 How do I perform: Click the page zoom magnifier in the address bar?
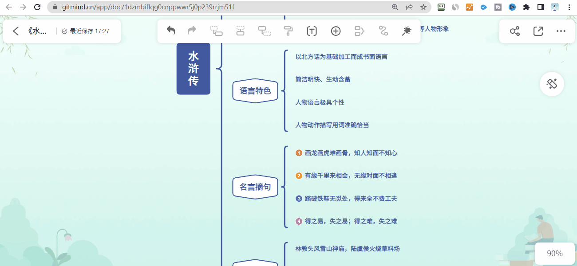(395, 7)
